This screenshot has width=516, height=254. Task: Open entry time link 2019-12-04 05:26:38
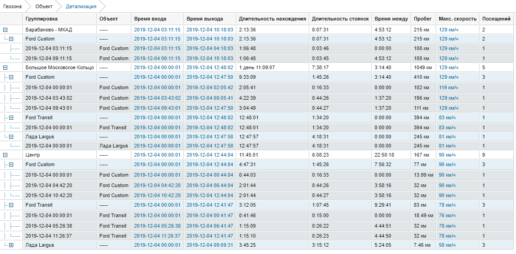pos(157,226)
